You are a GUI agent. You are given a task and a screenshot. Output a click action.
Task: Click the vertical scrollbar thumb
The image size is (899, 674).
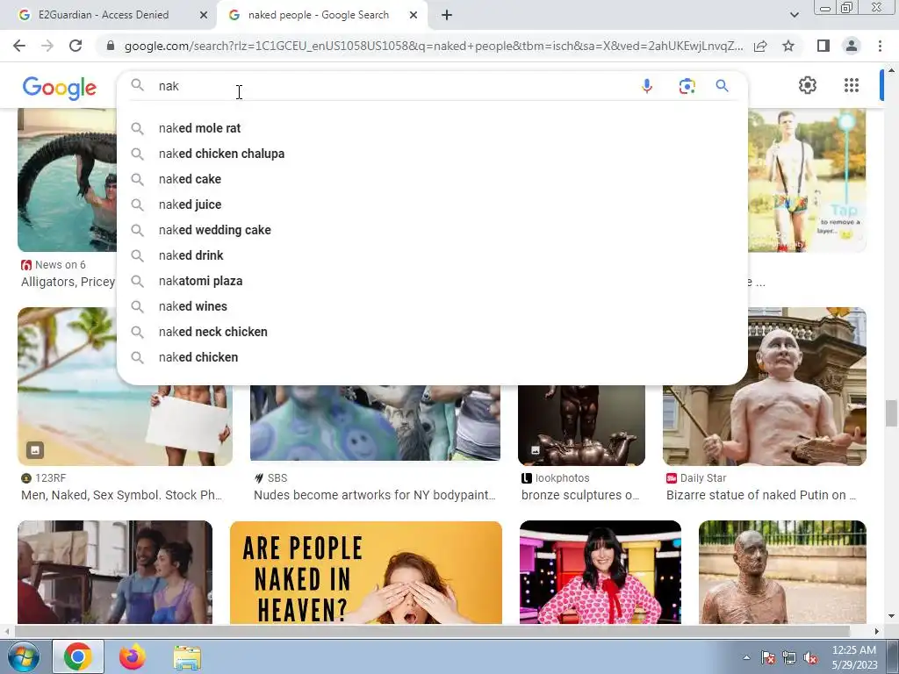[x=891, y=413]
